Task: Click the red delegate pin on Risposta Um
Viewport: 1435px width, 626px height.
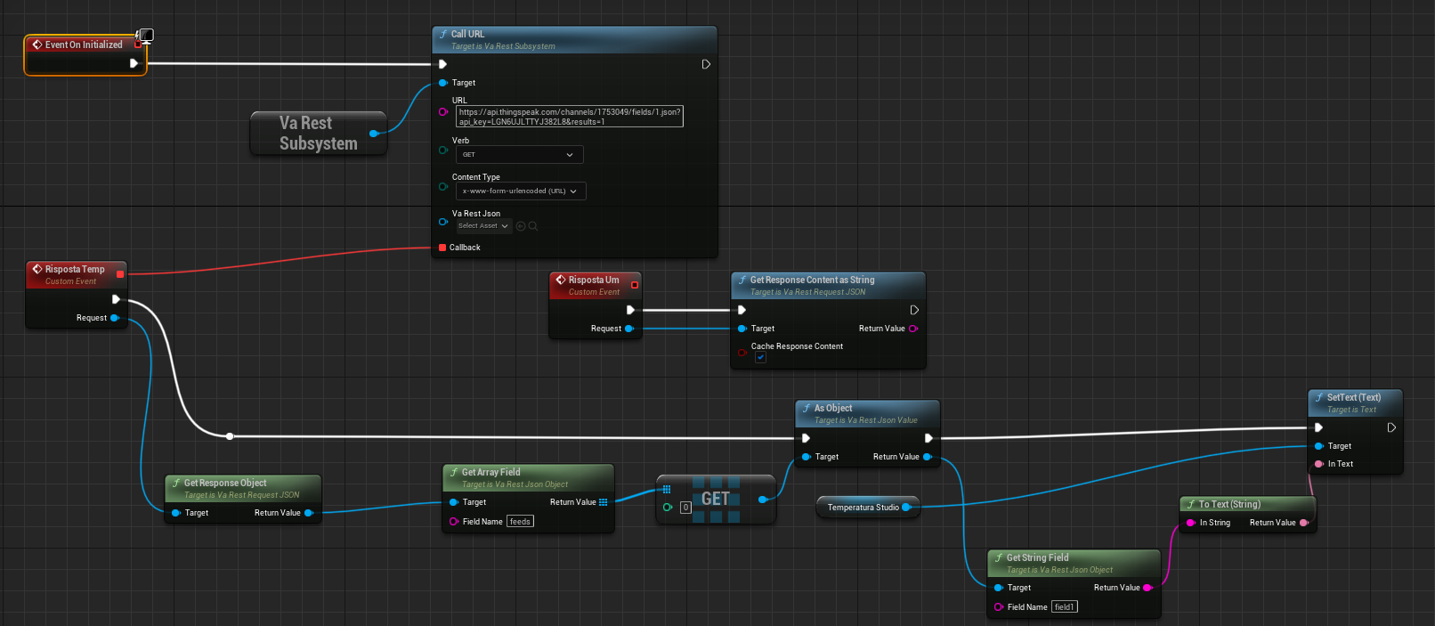Action: point(635,285)
